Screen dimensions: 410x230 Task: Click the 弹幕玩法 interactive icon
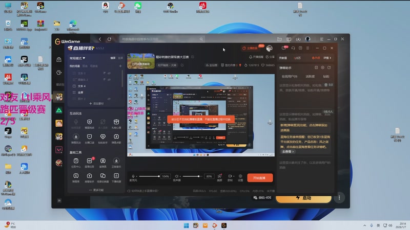(x=76, y=136)
